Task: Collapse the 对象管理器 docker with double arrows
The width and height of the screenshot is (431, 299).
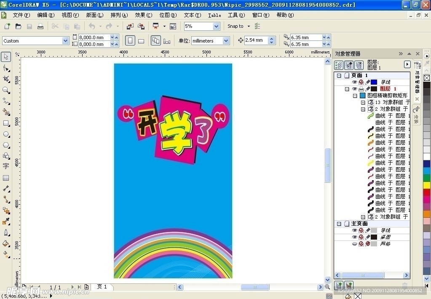Action: (401, 53)
